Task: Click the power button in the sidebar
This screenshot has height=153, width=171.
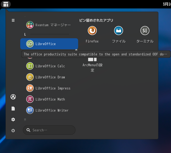Action: click(x=13, y=130)
